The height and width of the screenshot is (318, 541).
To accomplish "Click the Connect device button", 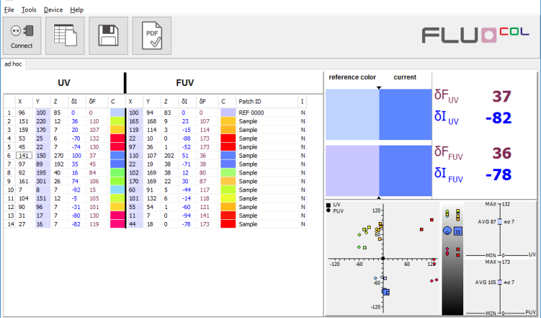I will [22, 36].
